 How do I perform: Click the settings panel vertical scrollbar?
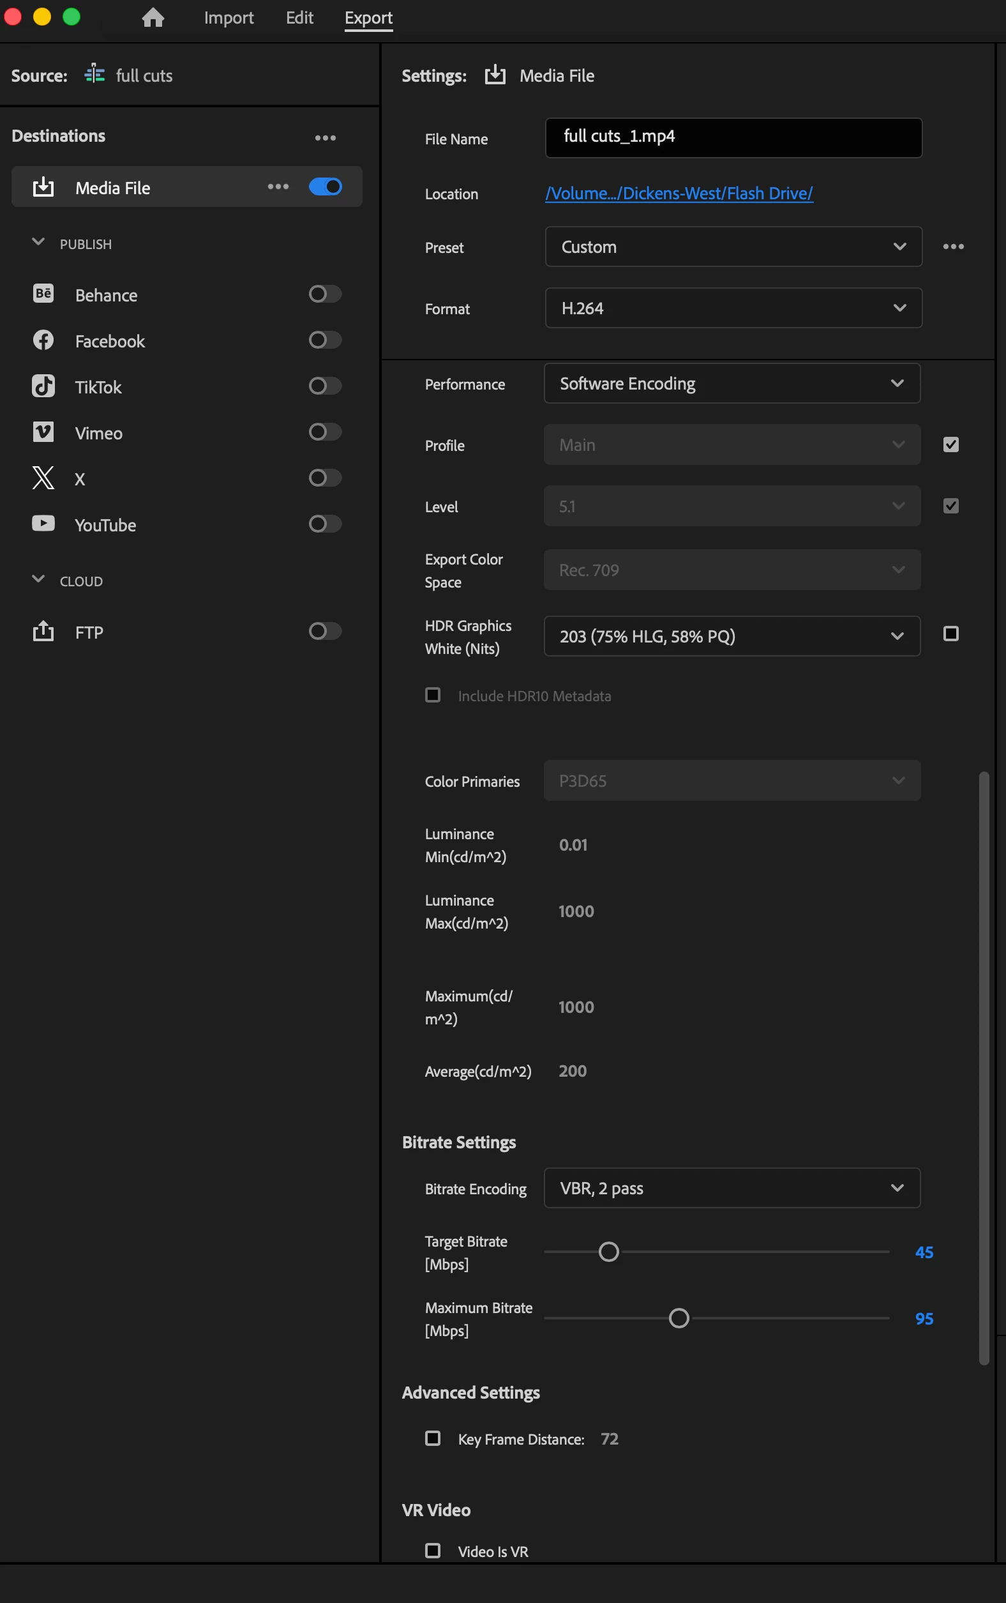tap(984, 1068)
